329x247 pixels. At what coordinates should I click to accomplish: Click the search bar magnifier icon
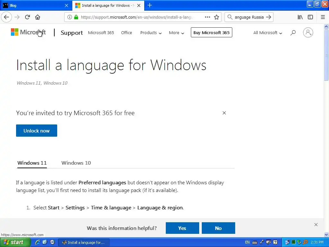coord(230,17)
